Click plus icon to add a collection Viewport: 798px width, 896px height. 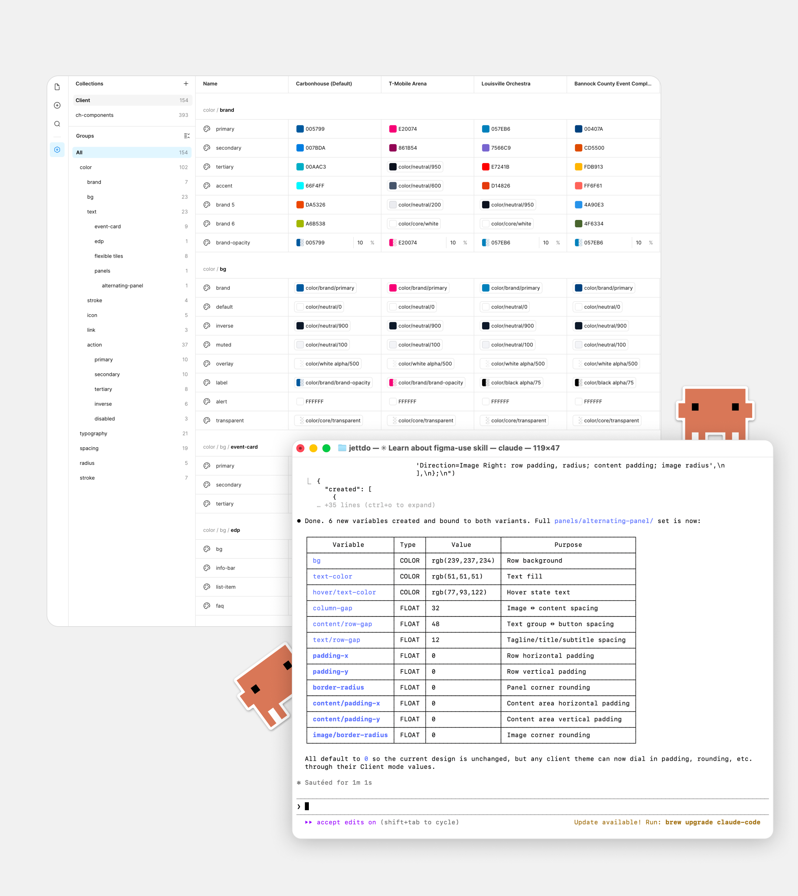pos(186,83)
